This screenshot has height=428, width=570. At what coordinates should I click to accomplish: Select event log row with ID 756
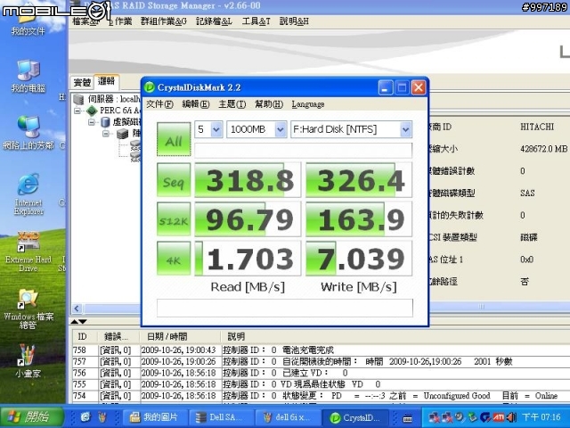click(x=321, y=373)
